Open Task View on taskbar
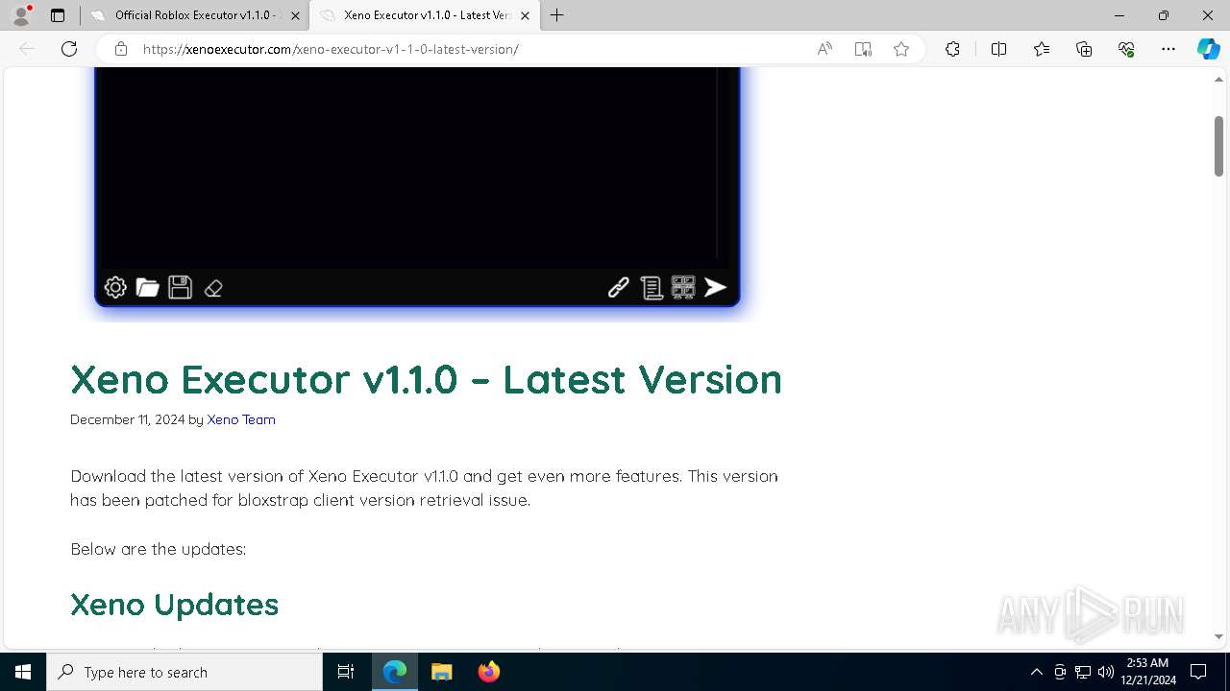This screenshot has height=691, width=1230. 346,672
